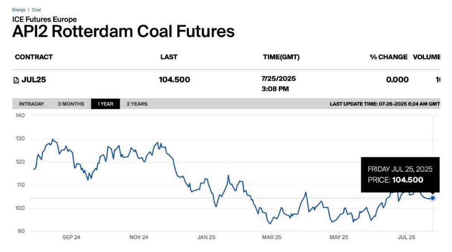Click the chart document icon beside JUL25
Image resolution: width=452 pixels, height=252 pixels.
[x=16, y=80]
